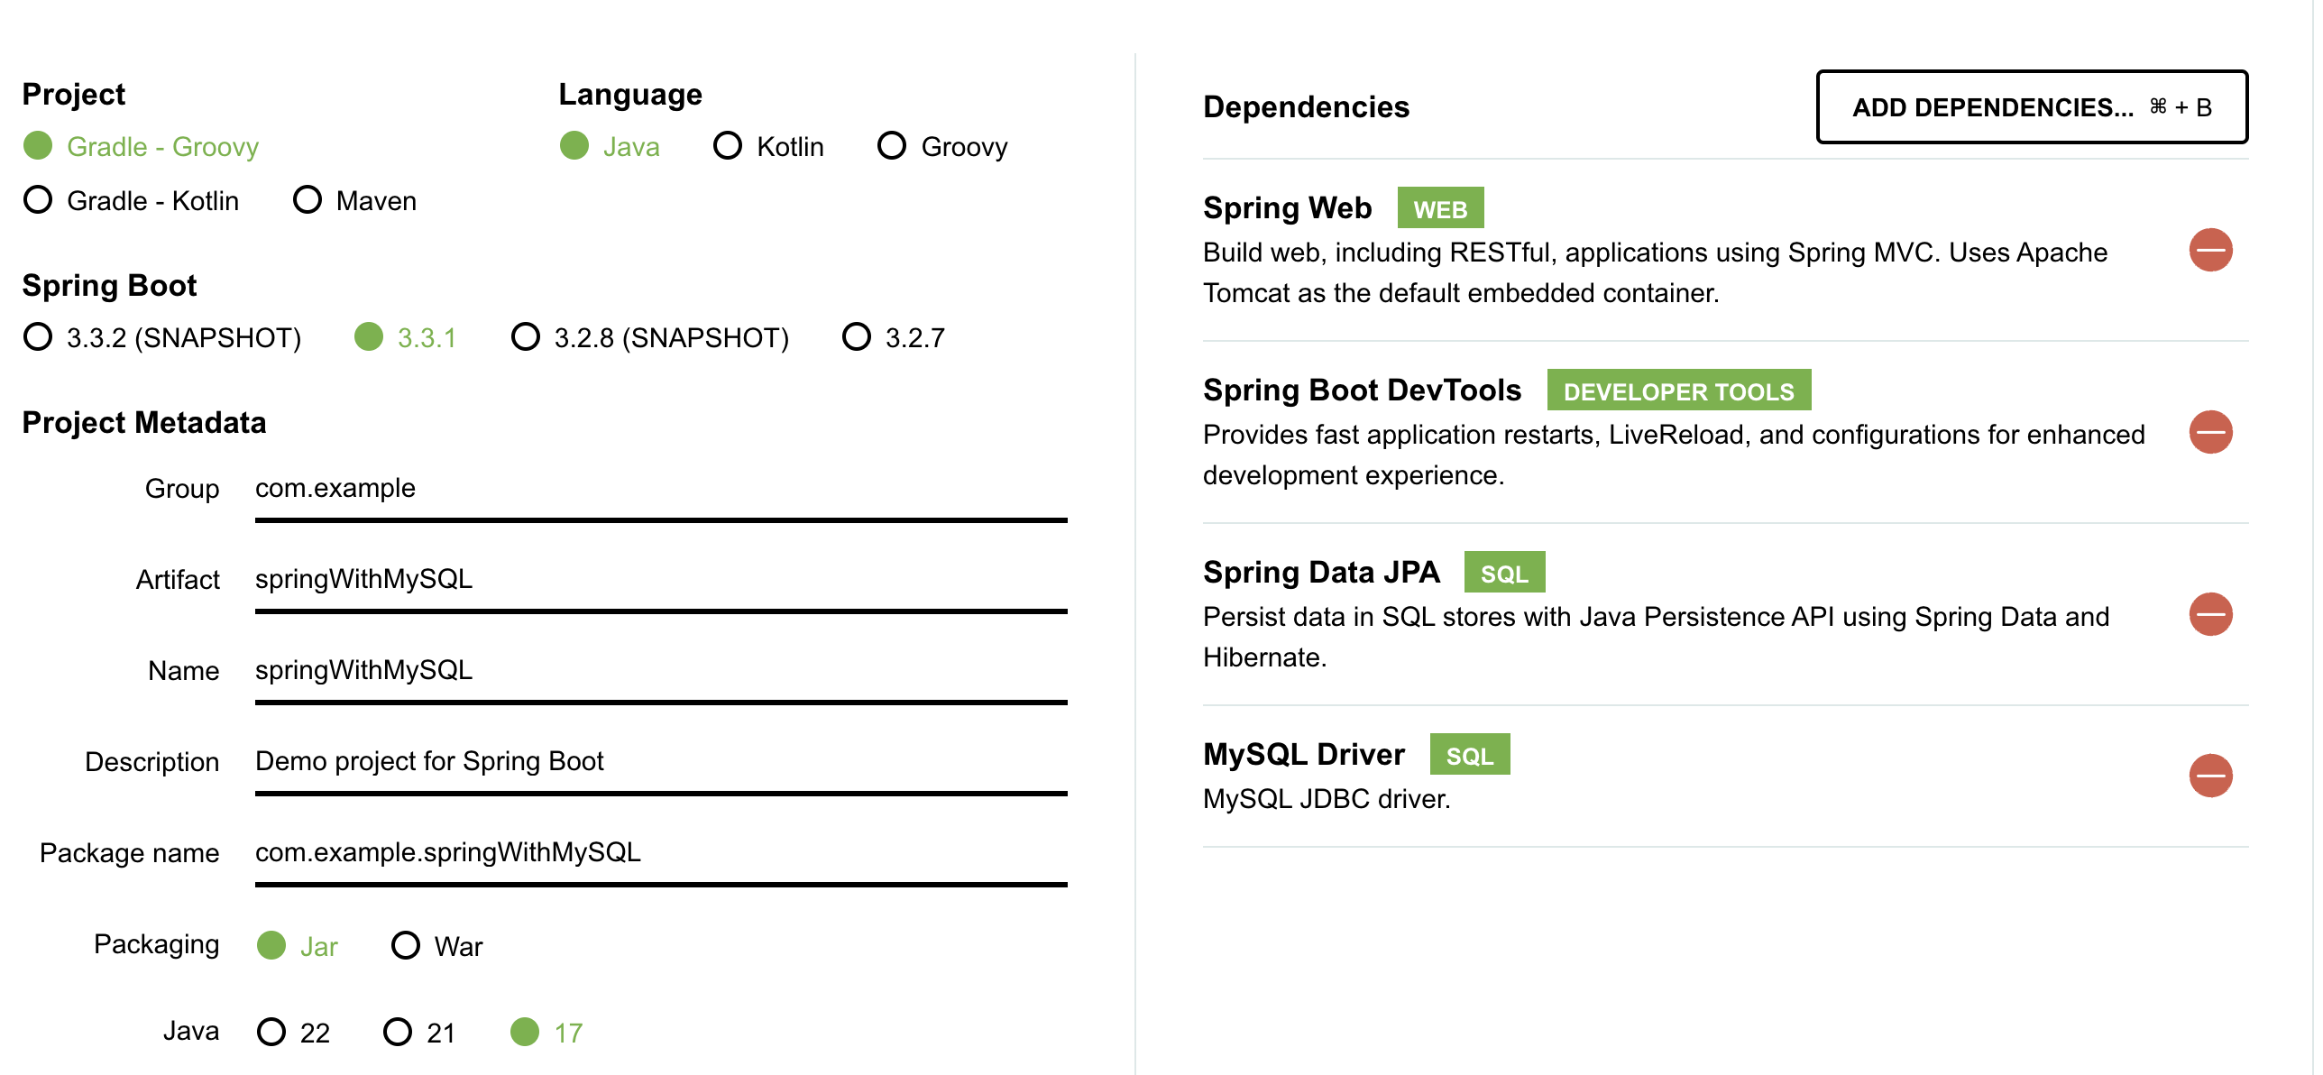Remove Spring Boot DevTools dependency

[2210, 432]
